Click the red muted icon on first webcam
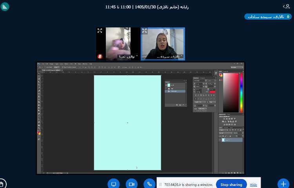Image resolution: width=294 pixels, height=188 pixels. [x=100, y=56]
